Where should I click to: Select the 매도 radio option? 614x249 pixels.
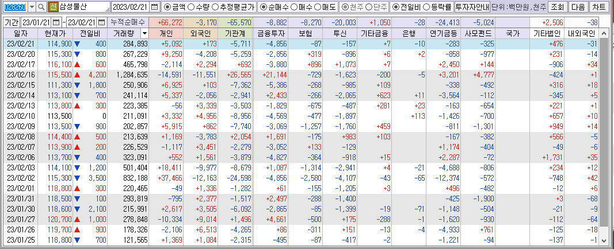click(x=324, y=7)
